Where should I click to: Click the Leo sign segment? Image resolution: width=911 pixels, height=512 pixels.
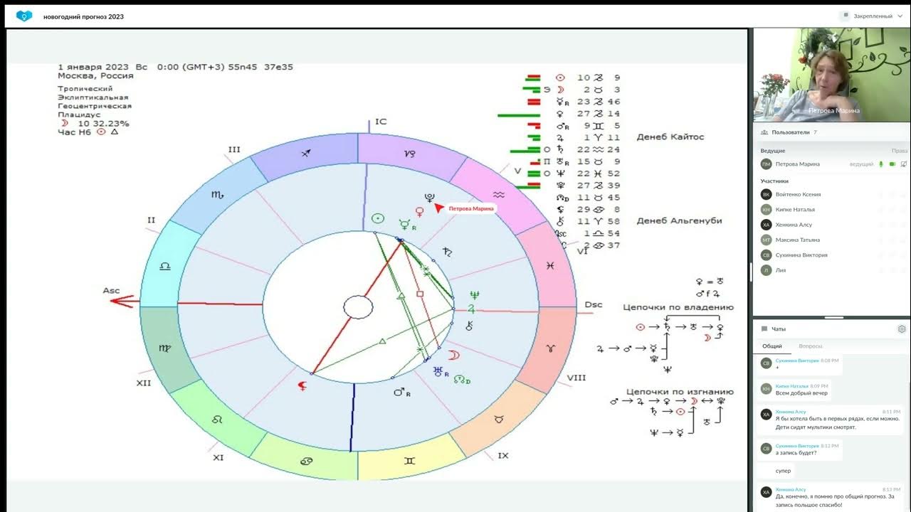click(x=216, y=420)
